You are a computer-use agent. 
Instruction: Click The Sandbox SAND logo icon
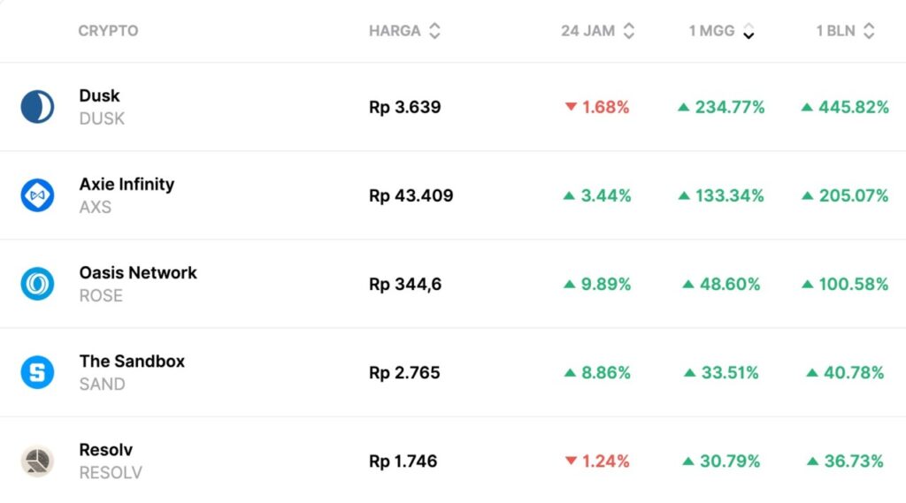point(37,372)
